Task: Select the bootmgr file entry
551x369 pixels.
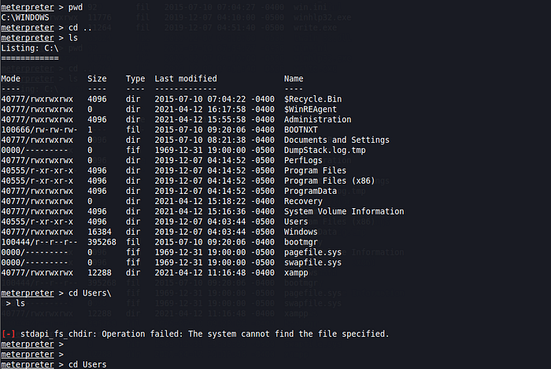Action: coord(301,242)
